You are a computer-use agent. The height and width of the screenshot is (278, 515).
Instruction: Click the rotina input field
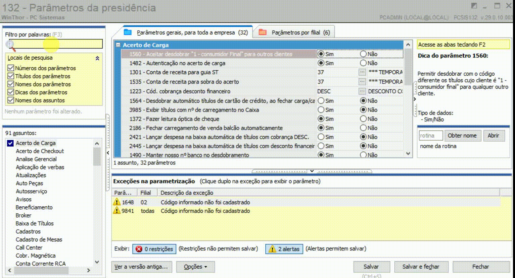(431, 136)
